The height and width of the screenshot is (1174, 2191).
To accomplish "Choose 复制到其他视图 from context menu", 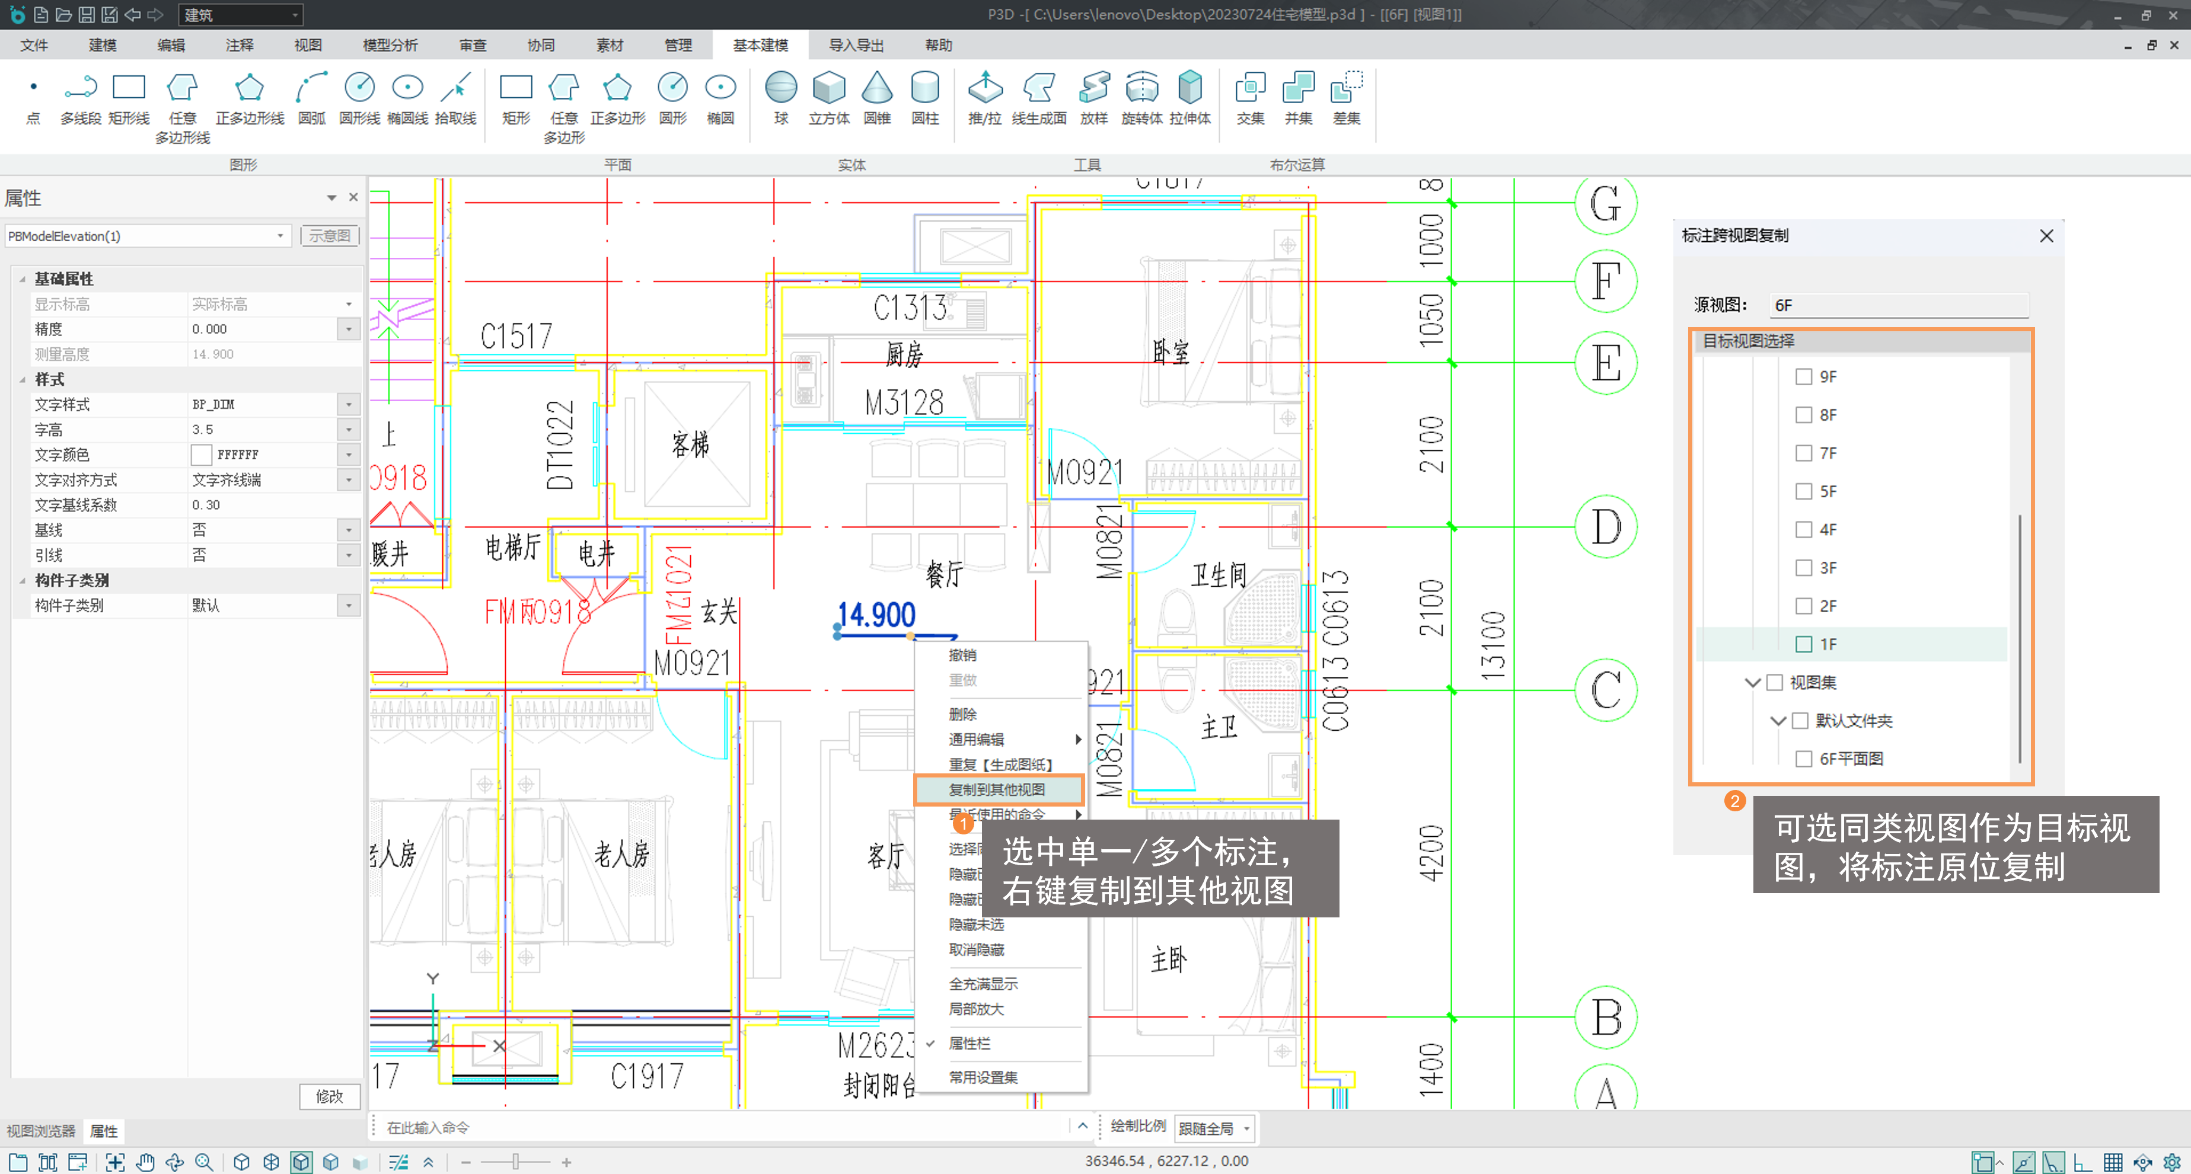I will (997, 790).
